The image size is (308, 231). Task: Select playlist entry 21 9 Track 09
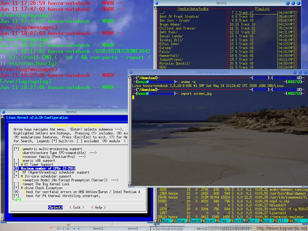263,67
